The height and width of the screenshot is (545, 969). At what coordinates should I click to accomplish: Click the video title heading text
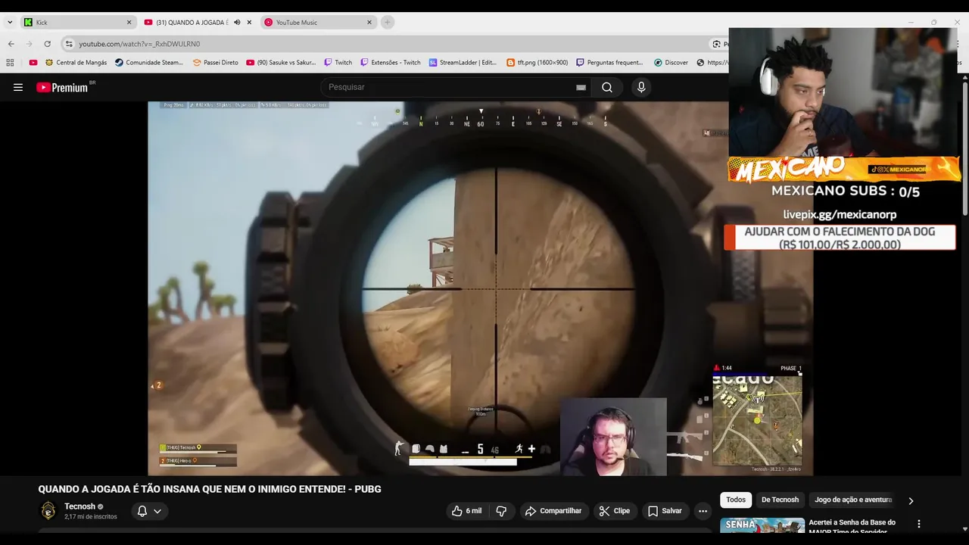(210, 489)
